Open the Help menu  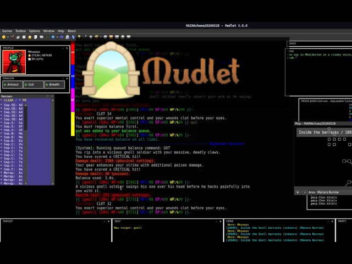61,31
